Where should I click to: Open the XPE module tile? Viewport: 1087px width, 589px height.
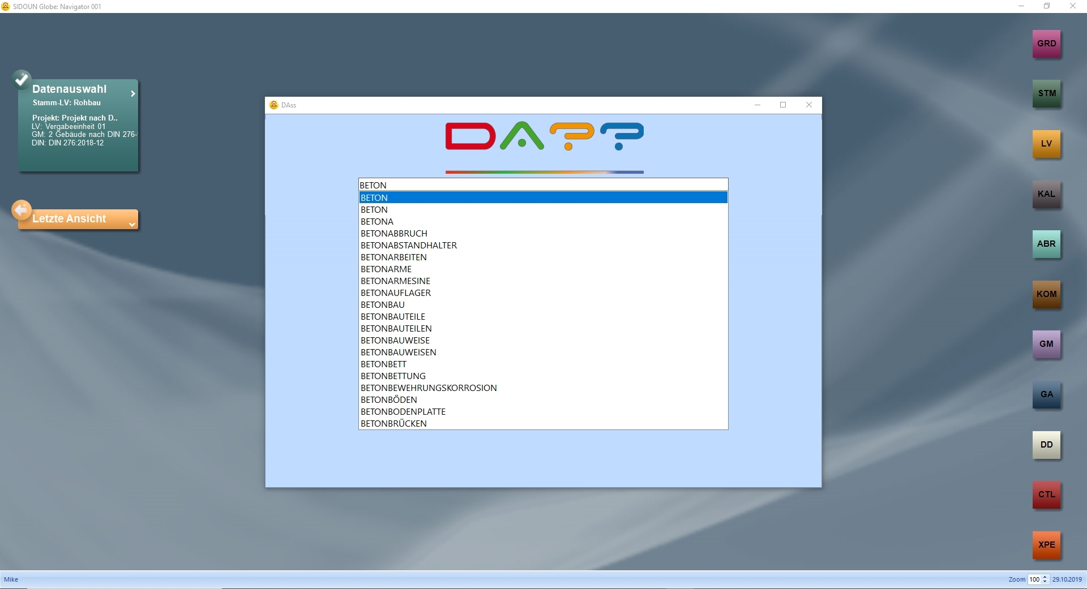point(1046,545)
